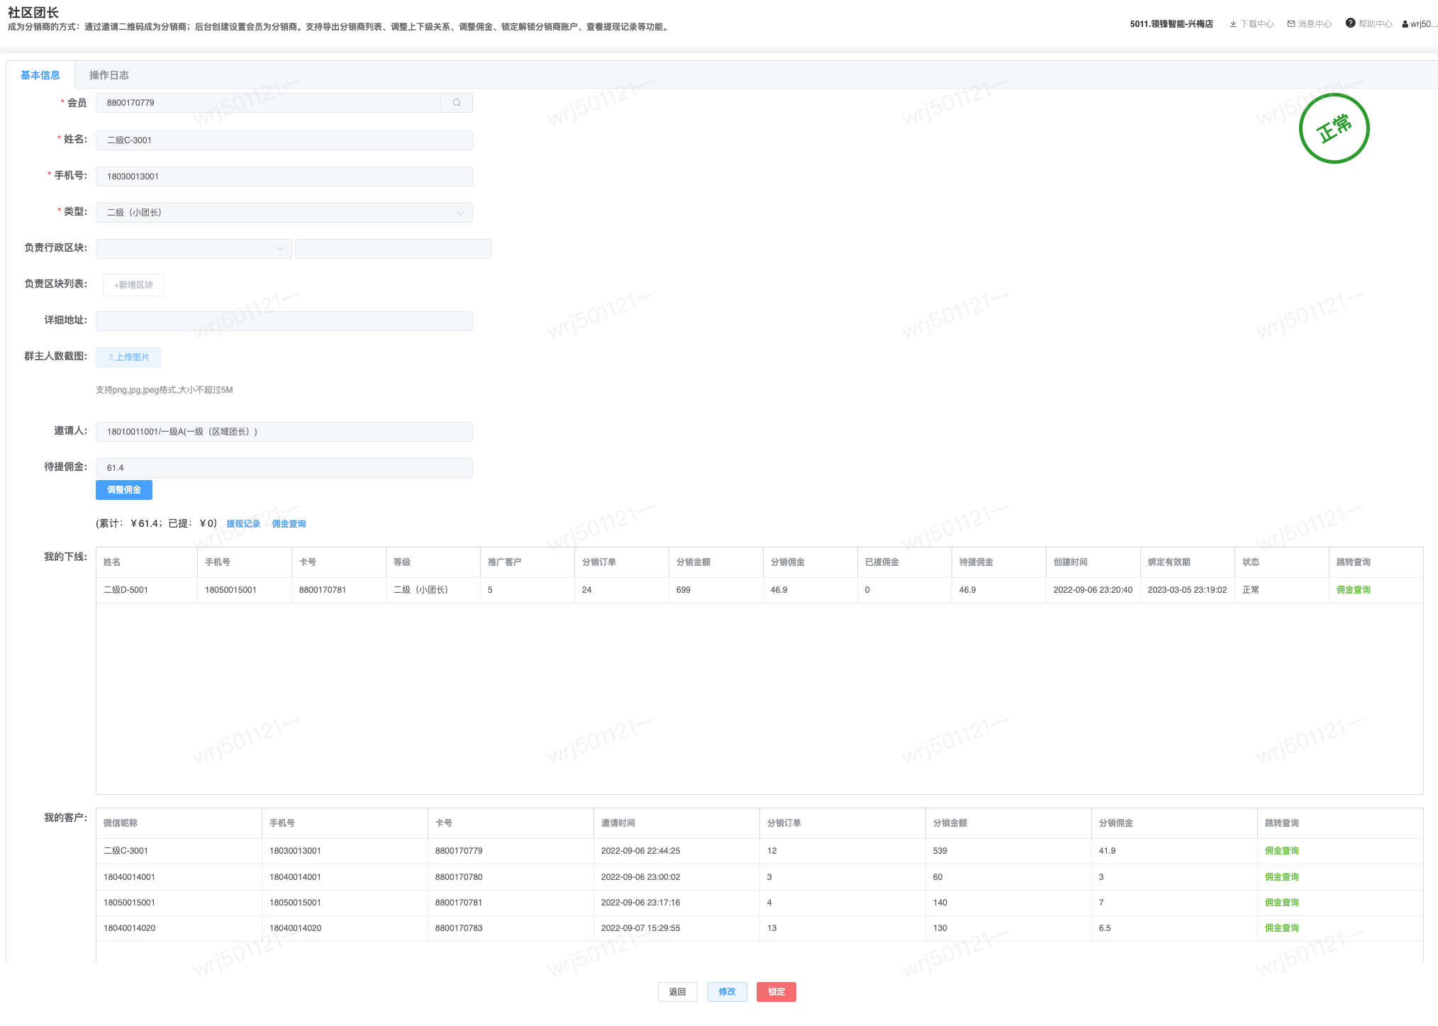This screenshot has height=1026, width=1438.
Task: Click the 上传图片 upload button
Action: [128, 357]
